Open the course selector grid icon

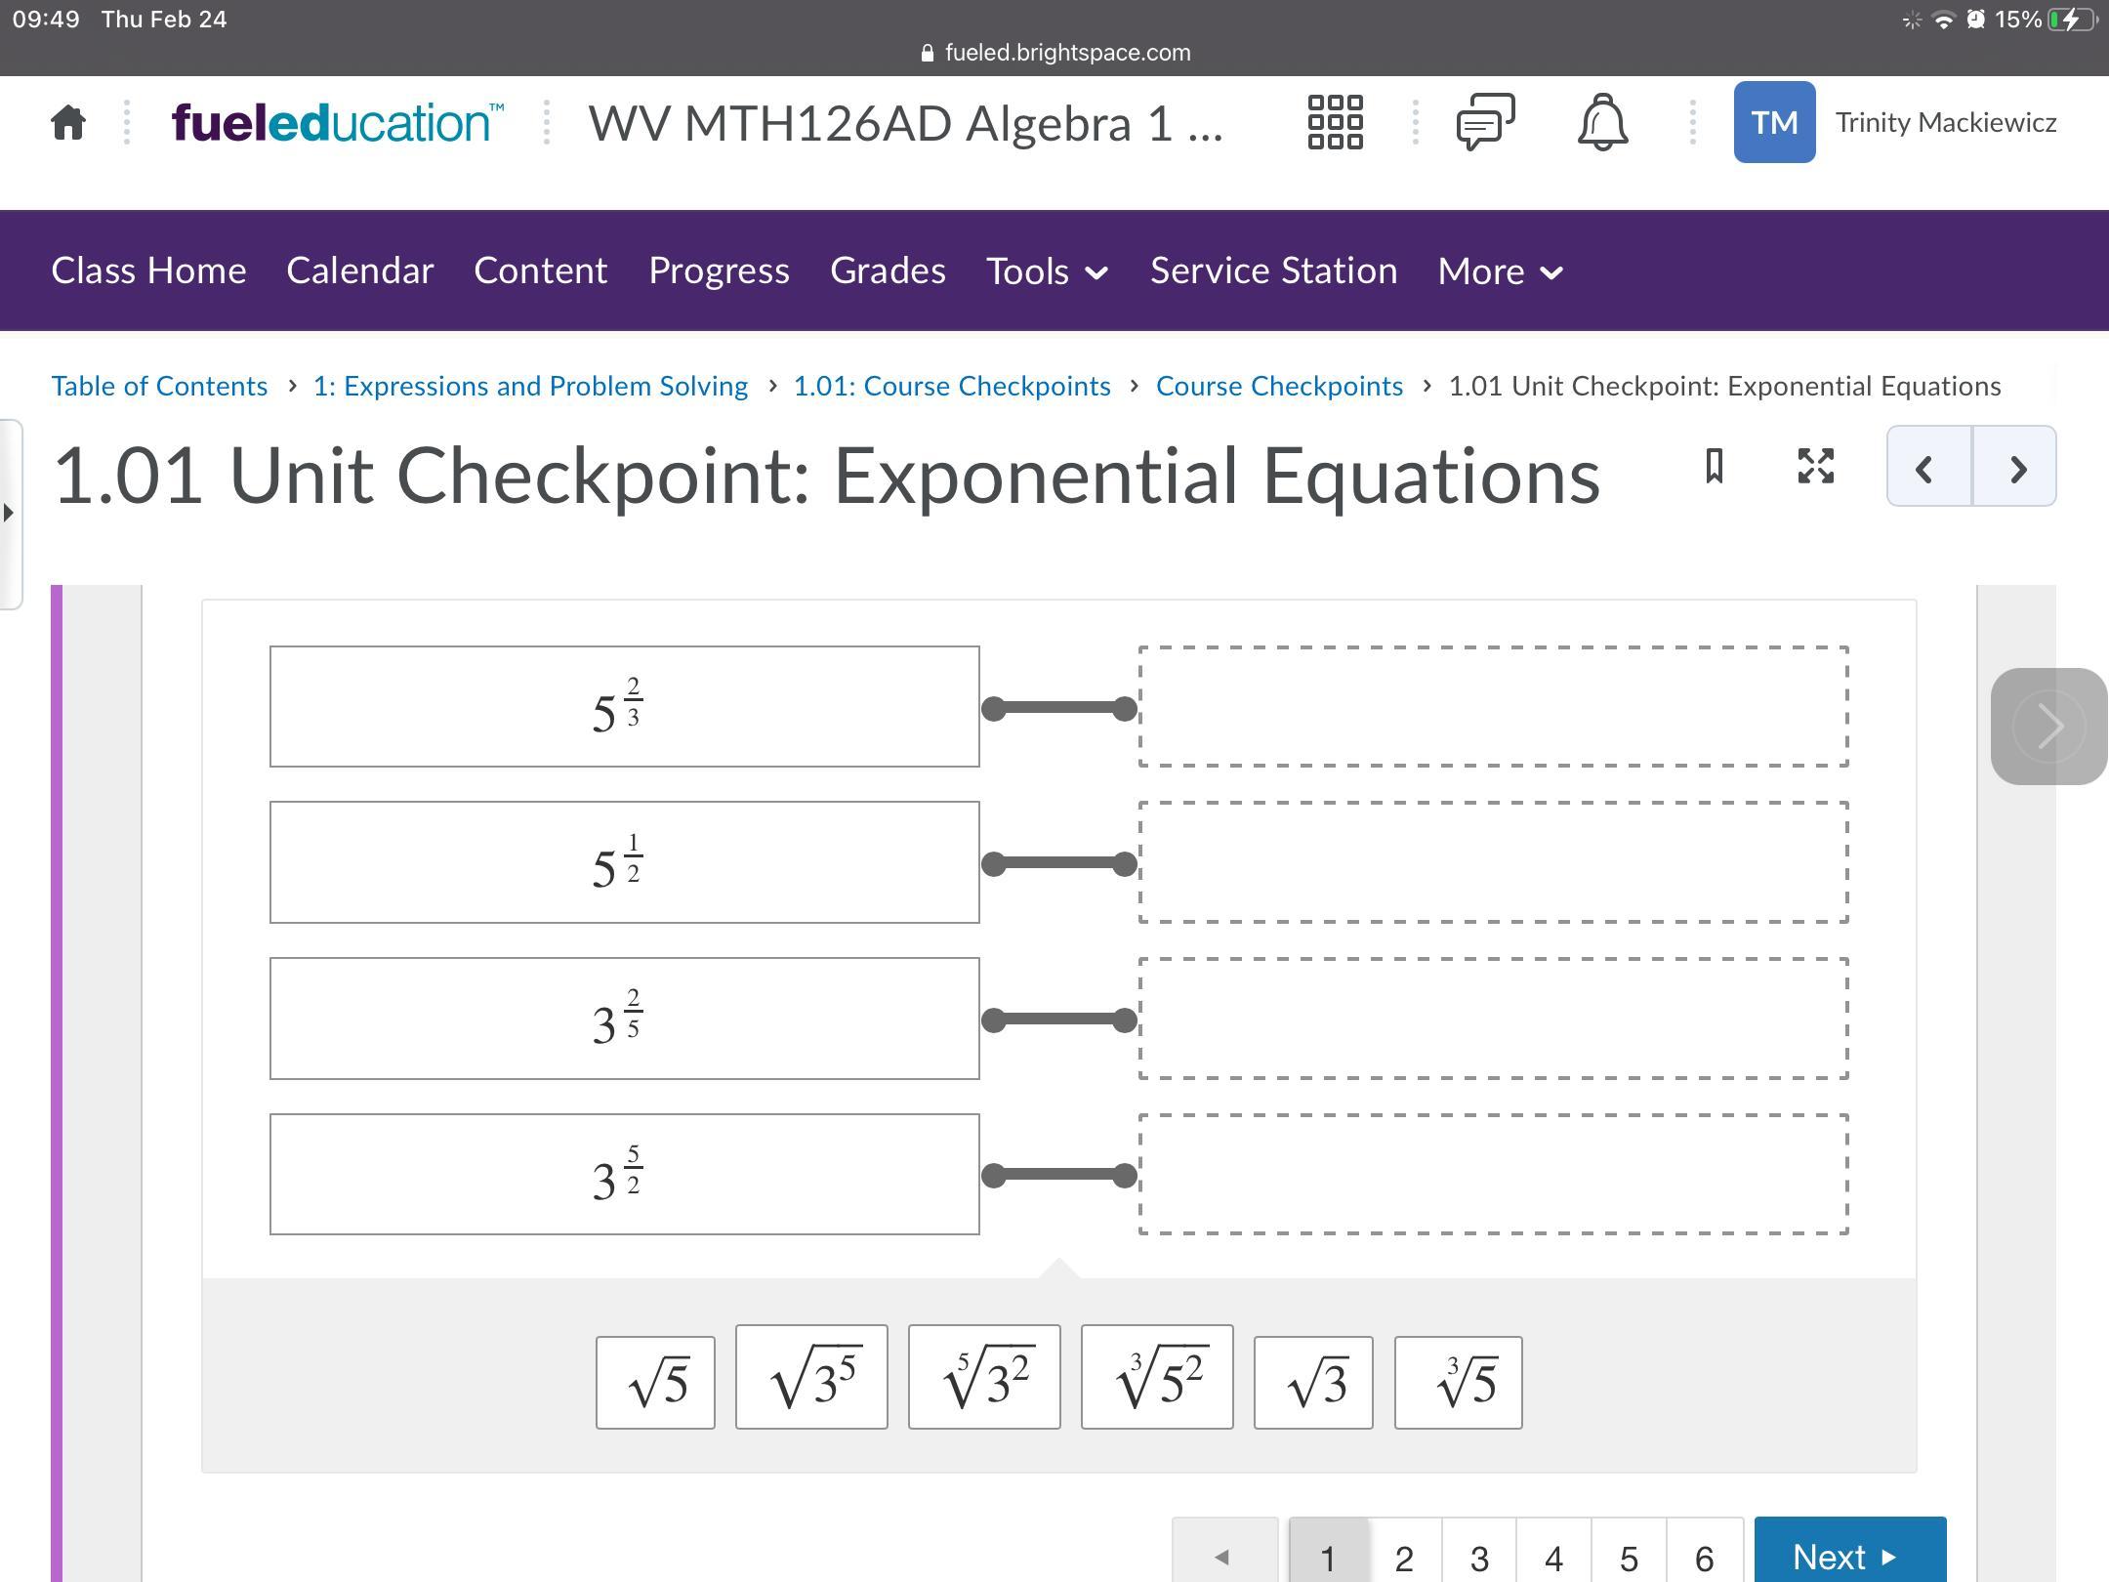coord(1335,123)
